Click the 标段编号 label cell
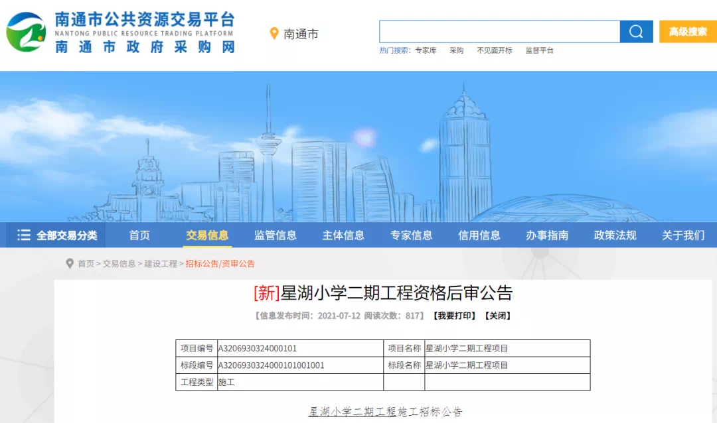This screenshot has width=717, height=423. pyautogui.click(x=197, y=365)
